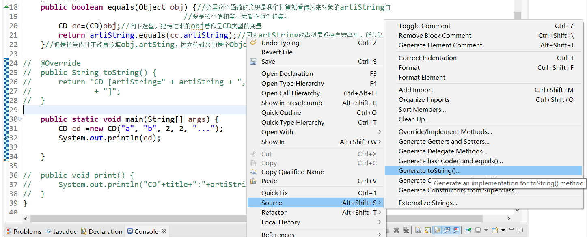Click the Declaration view icon

(84, 231)
